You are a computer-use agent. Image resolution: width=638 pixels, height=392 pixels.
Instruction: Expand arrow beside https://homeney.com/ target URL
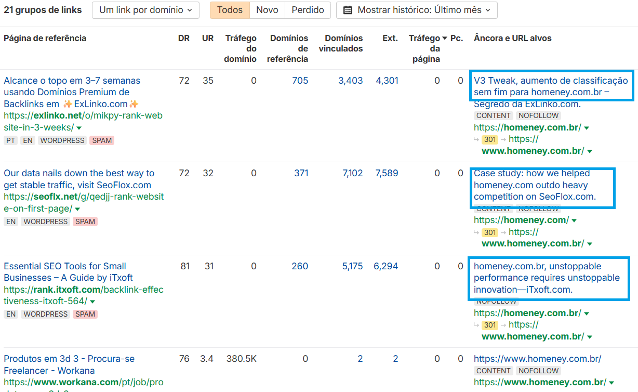click(574, 220)
